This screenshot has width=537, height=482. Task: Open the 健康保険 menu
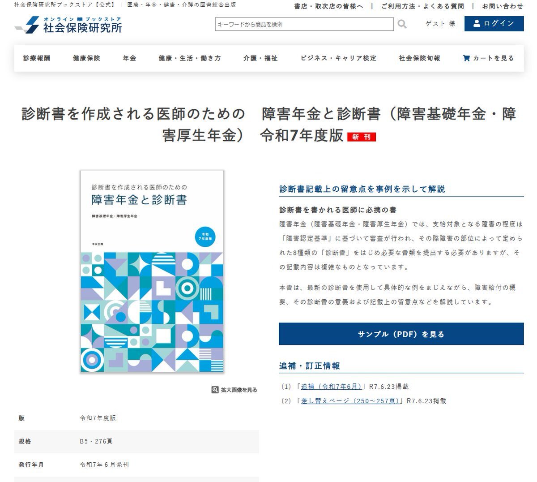click(87, 58)
